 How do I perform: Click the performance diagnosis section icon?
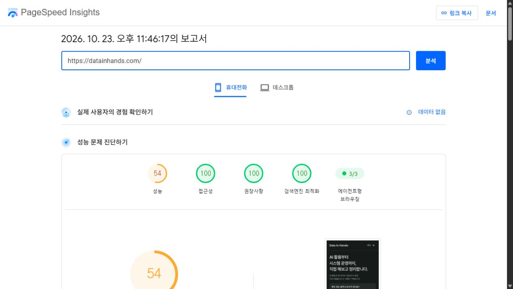[x=66, y=142]
